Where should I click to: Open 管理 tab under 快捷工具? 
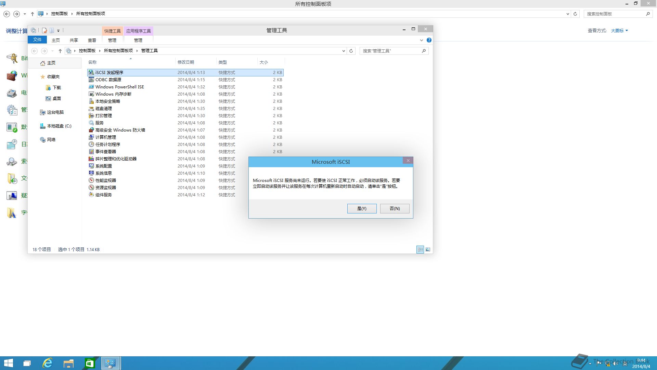[x=112, y=40]
